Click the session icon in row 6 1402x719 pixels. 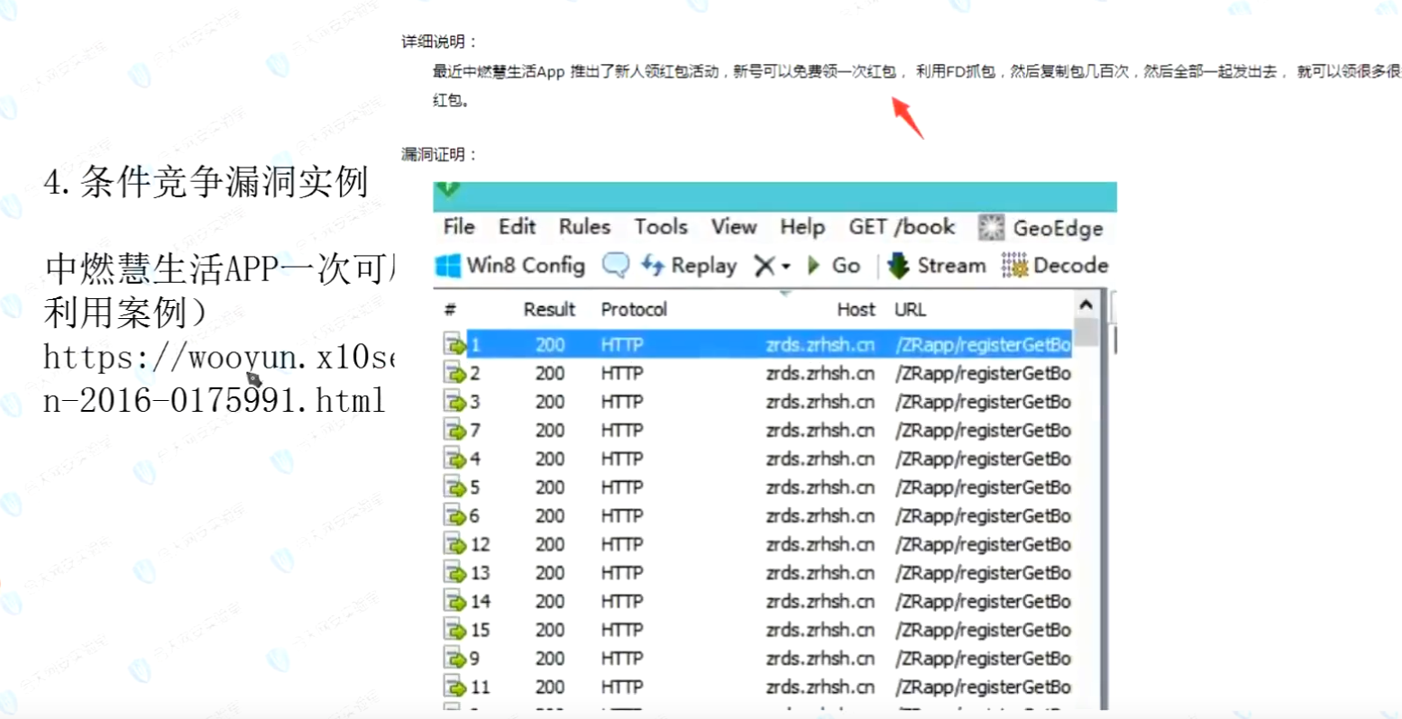pyautogui.click(x=454, y=515)
